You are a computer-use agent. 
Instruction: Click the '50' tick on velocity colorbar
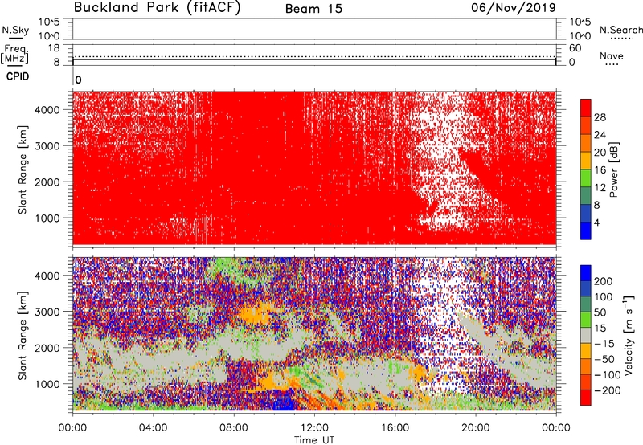pos(600,312)
